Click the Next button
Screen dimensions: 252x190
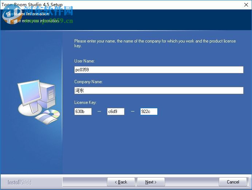pyautogui.click(x=151, y=182)
